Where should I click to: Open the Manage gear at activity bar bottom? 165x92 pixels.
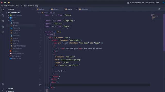click(3, 90)
